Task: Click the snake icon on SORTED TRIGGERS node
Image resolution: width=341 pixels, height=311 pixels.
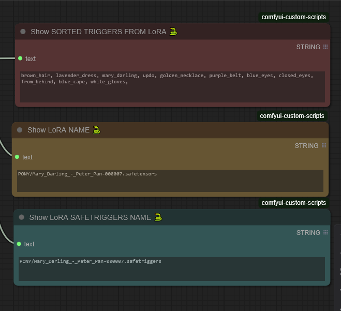Action: 173,32
